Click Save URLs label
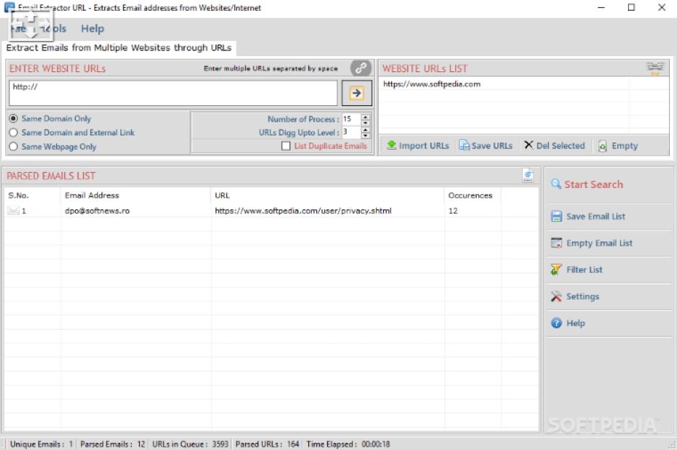677x450 pixels. [492, 146]
